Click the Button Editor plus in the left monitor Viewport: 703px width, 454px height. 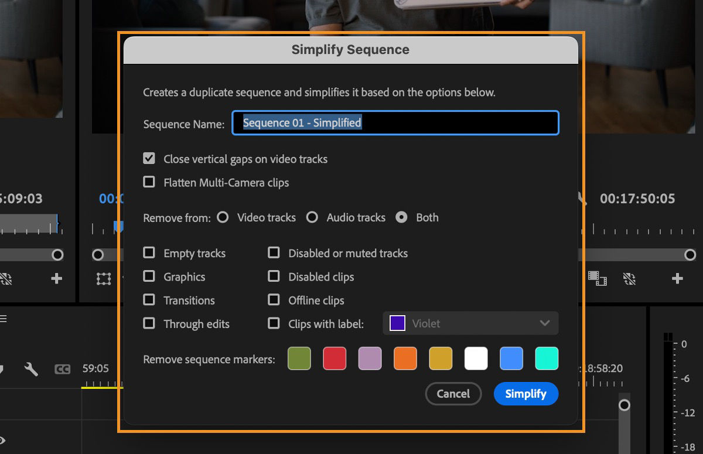pyautogui.click(x=56, y=279)
